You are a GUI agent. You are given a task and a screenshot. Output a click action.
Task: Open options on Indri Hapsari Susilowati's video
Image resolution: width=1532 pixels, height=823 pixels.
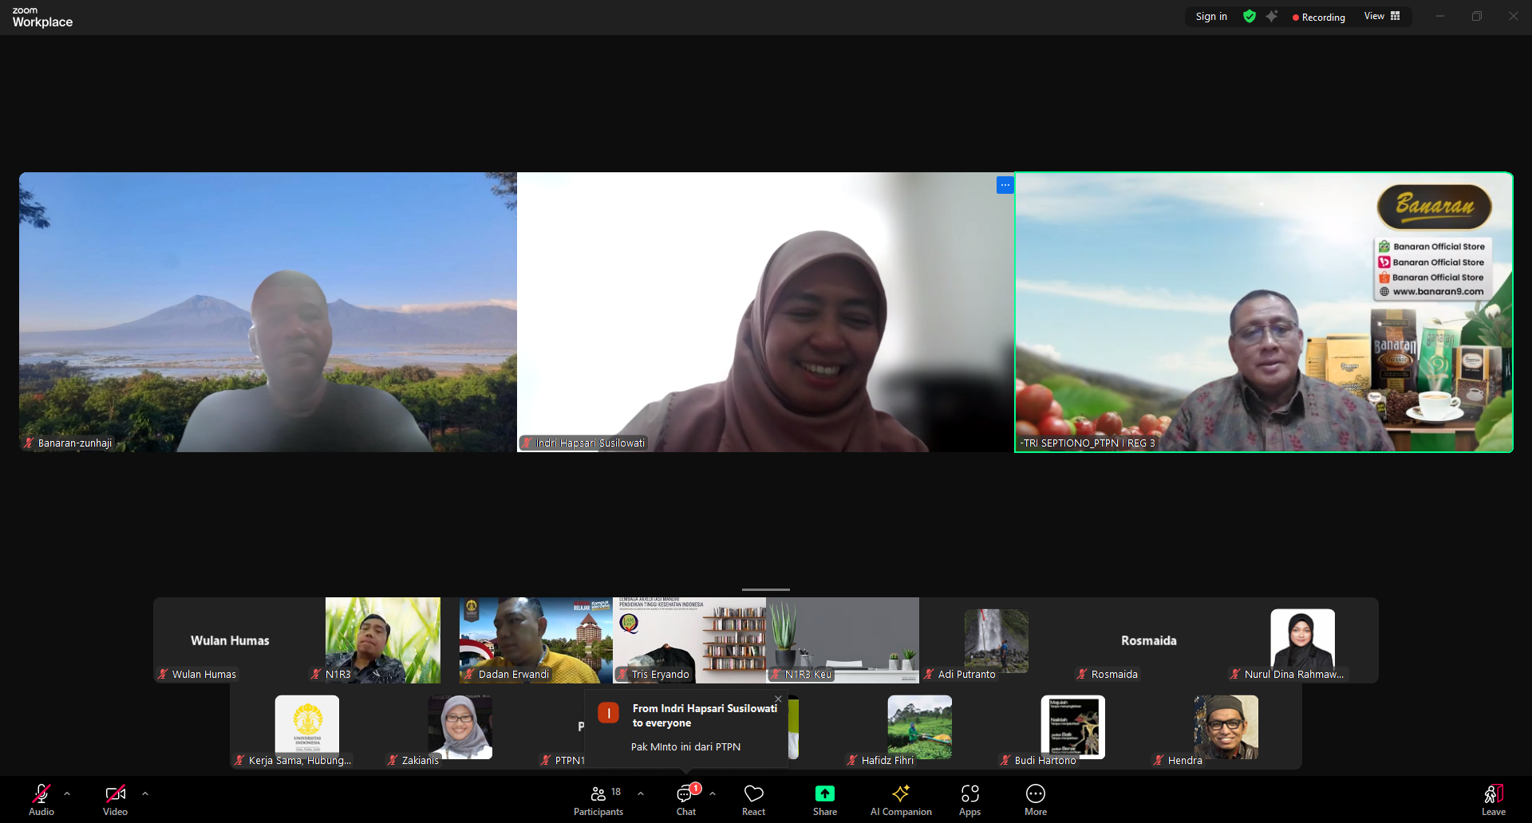click(1005, 185)
